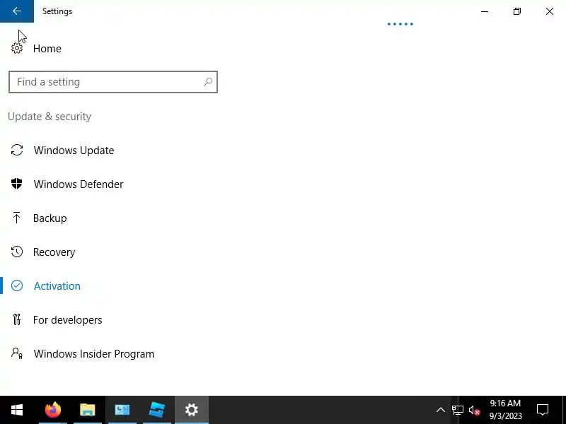Open the Action Center notifications icon
566x424 pixels.
tap(542, 410)
